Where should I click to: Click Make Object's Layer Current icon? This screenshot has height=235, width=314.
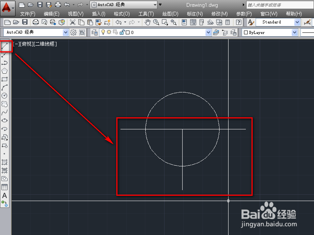coord(216,32)
